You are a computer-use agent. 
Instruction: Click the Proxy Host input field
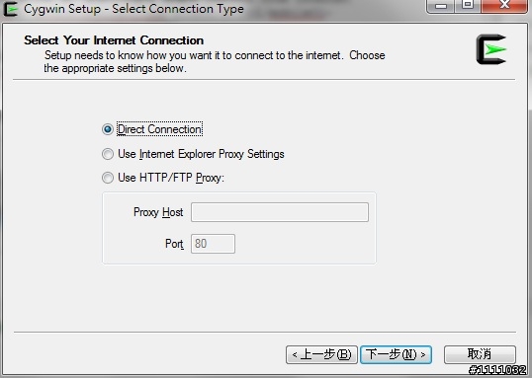[x=280, y=212]
